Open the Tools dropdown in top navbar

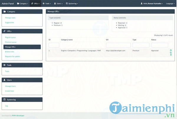click(47, 4)
